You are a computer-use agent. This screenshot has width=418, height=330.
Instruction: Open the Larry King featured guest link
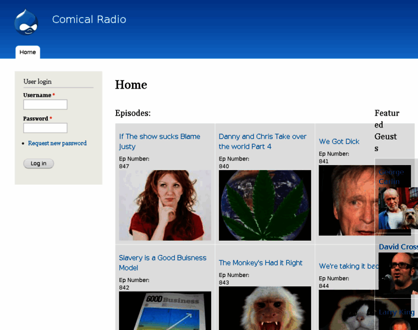(397, 312)
